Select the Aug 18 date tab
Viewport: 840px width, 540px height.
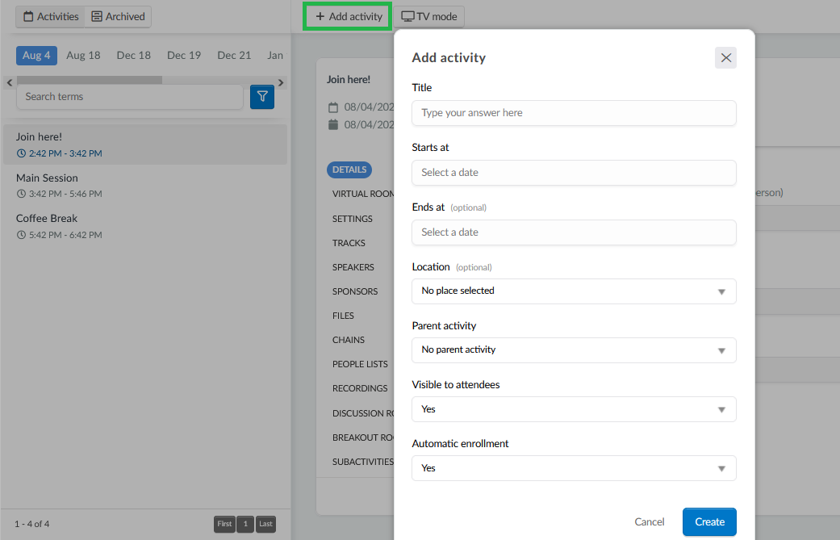point(83,56)
